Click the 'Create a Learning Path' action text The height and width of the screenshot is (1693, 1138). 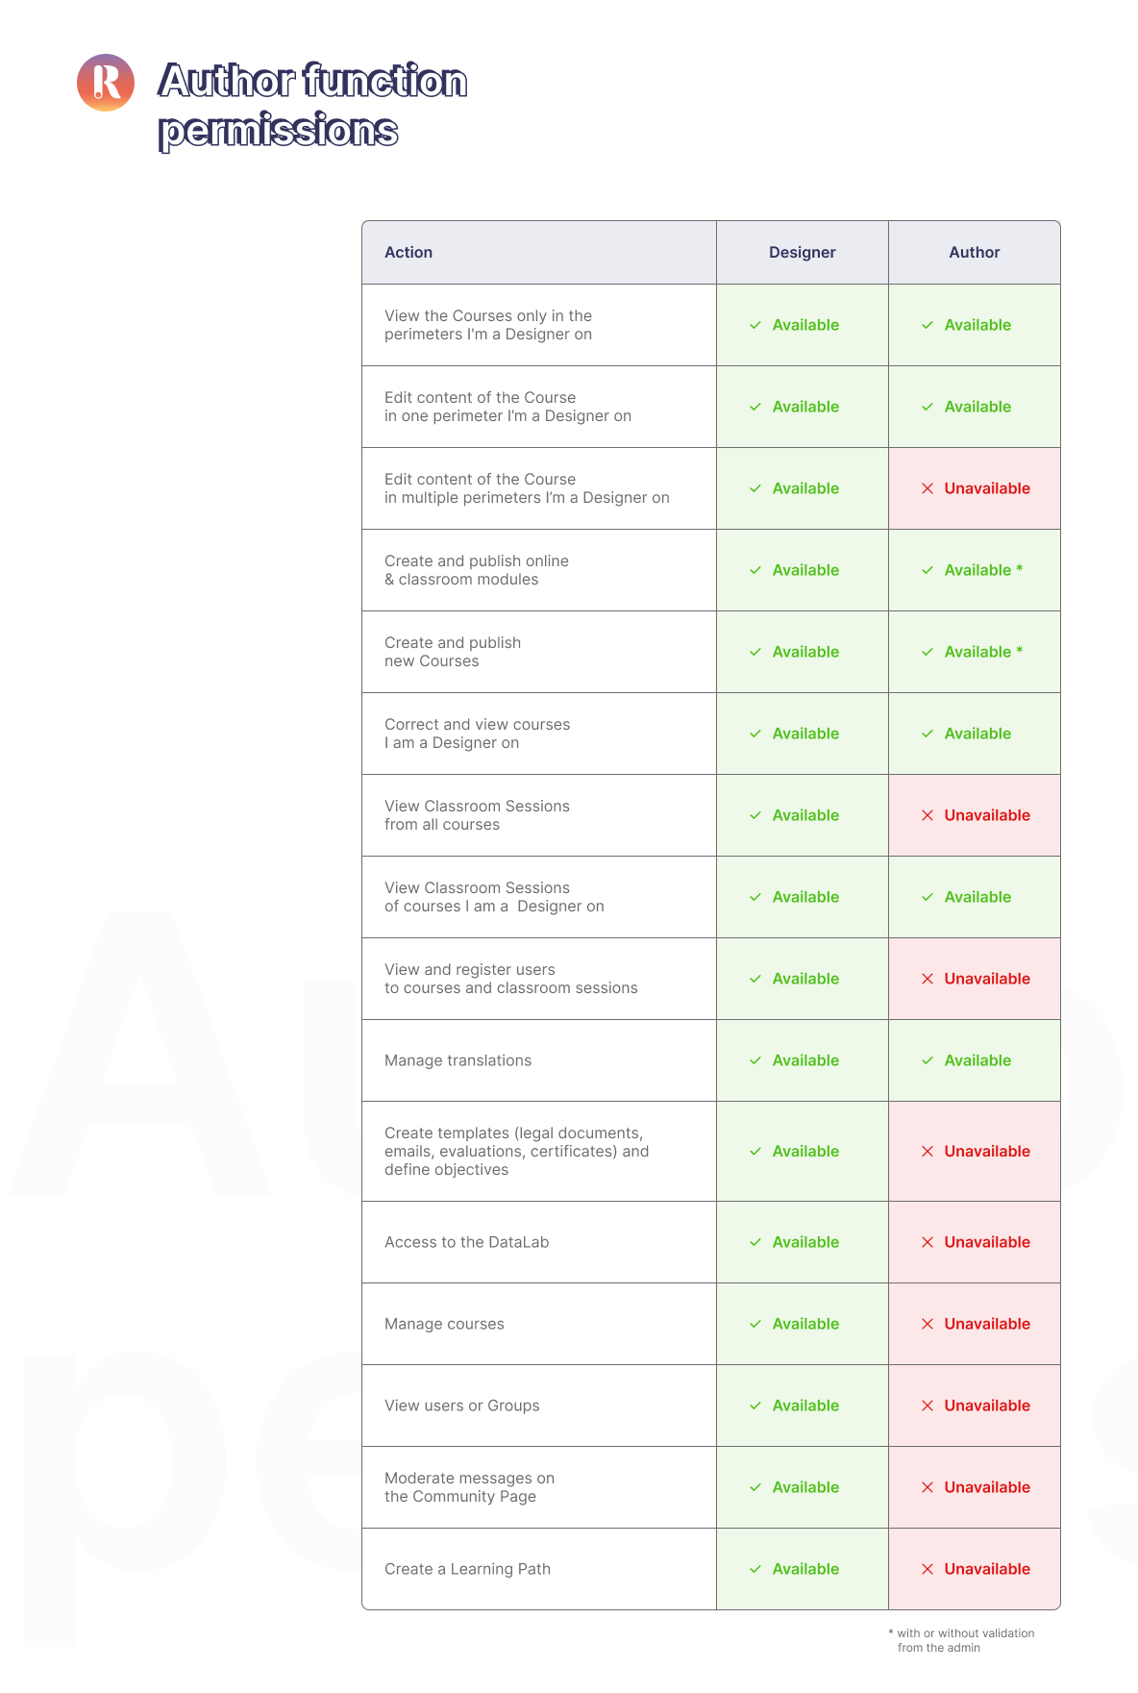click(467, 1569)
